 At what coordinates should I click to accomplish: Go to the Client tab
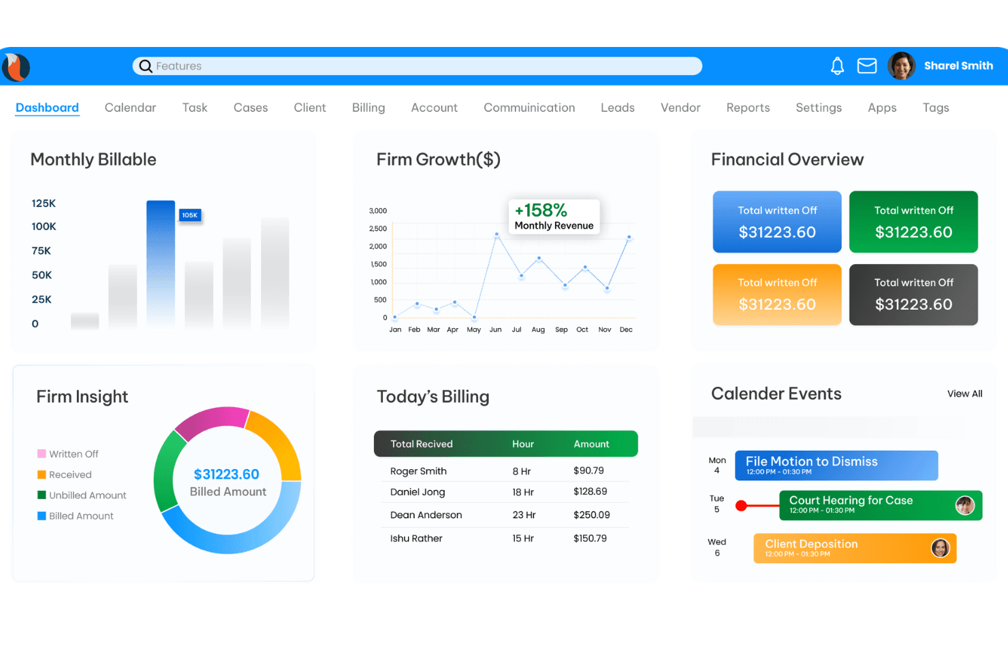[310, 108]
